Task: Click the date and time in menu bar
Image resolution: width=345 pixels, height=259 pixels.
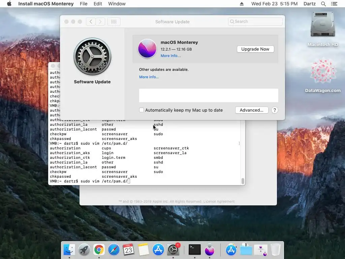Action: click(274, 4)
